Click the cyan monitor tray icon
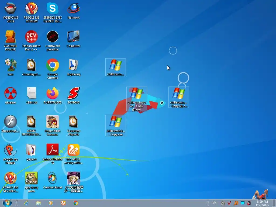Image resolution: width=276 pixels, height=207 pixels. point(243,203)
